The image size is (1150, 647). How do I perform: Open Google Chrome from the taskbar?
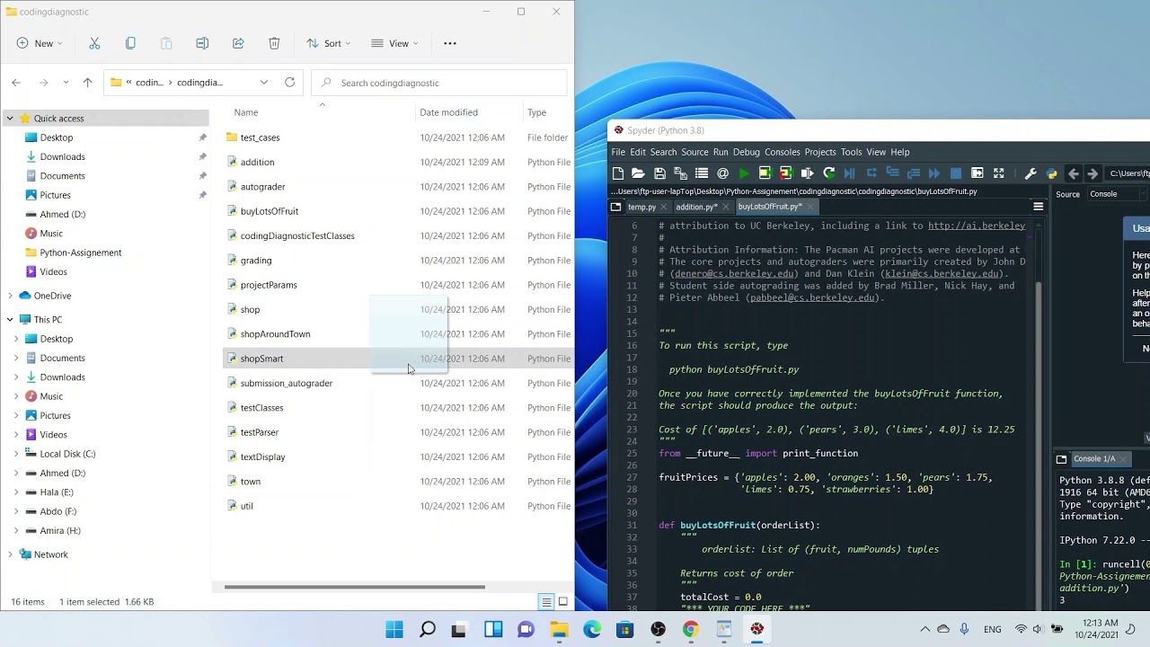coord(690,630)
